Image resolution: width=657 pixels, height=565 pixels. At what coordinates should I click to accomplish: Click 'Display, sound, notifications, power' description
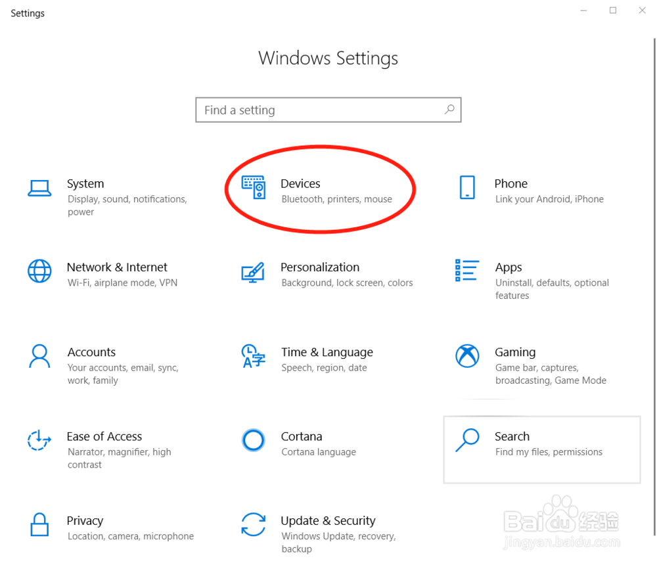[127, 206]
